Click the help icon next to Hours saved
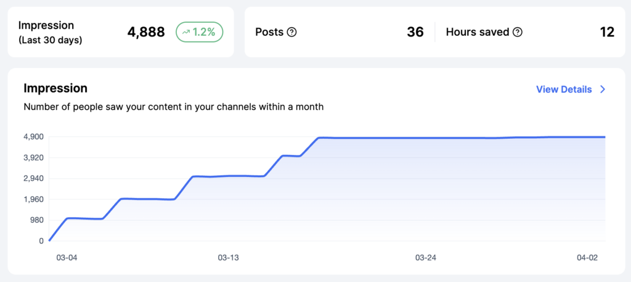Viewport: 631px width, 282px height. [x=518, y=32]
